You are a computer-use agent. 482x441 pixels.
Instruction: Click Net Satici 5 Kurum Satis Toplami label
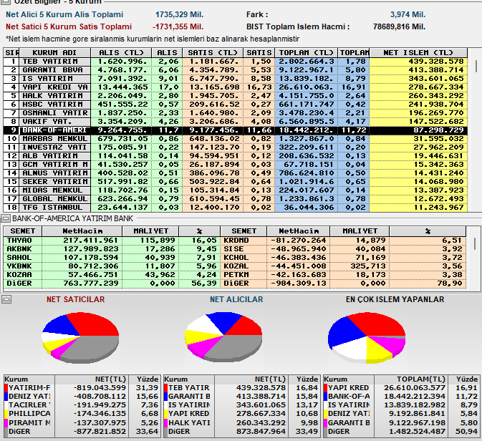click(69, 26)
